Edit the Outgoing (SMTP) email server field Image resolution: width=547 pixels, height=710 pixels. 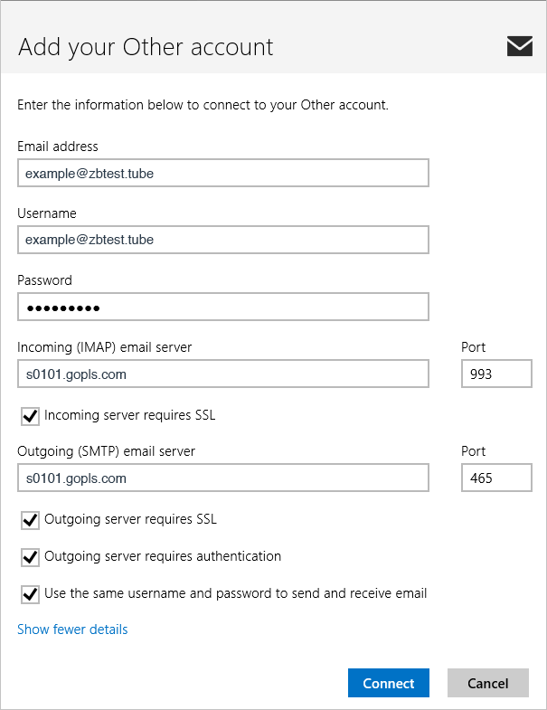[x=222, y=478]
